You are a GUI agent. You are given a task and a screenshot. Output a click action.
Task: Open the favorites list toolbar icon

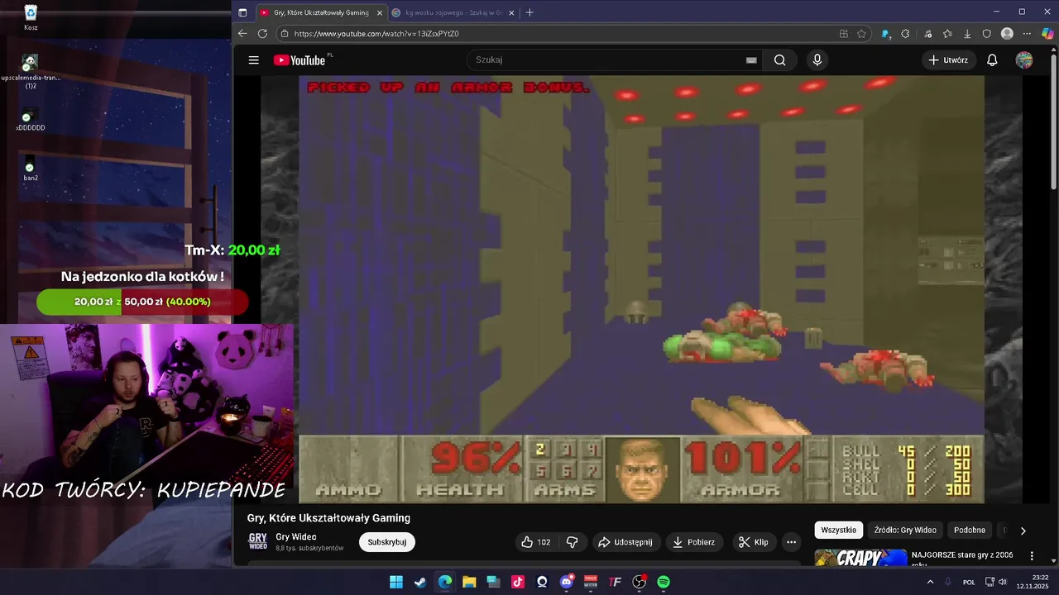(947, 34)
